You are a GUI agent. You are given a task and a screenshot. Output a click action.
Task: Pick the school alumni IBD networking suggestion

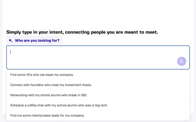click(x=49, y=95)
